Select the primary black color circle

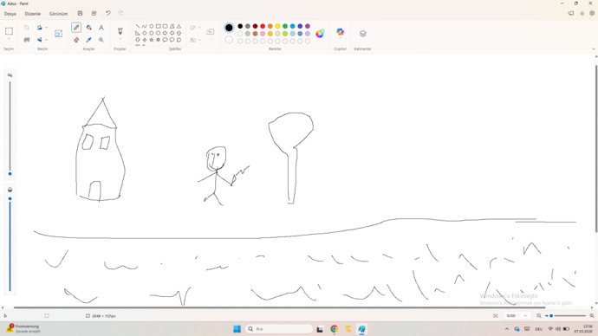229,28
